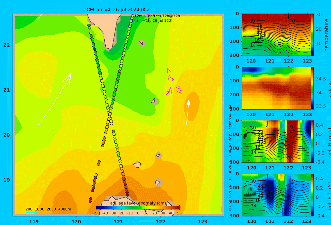Click latitude label 19 on the map axis
The height and width of the screenshot is (225, 331).
pos(7,180)
